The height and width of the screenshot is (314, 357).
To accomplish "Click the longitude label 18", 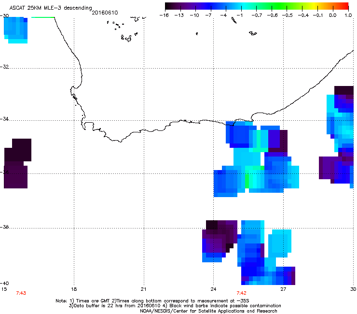I will tap(74, 289).
